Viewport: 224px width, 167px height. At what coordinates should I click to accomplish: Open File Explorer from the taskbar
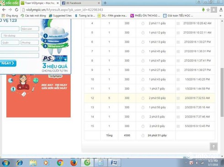pos(33,163)
